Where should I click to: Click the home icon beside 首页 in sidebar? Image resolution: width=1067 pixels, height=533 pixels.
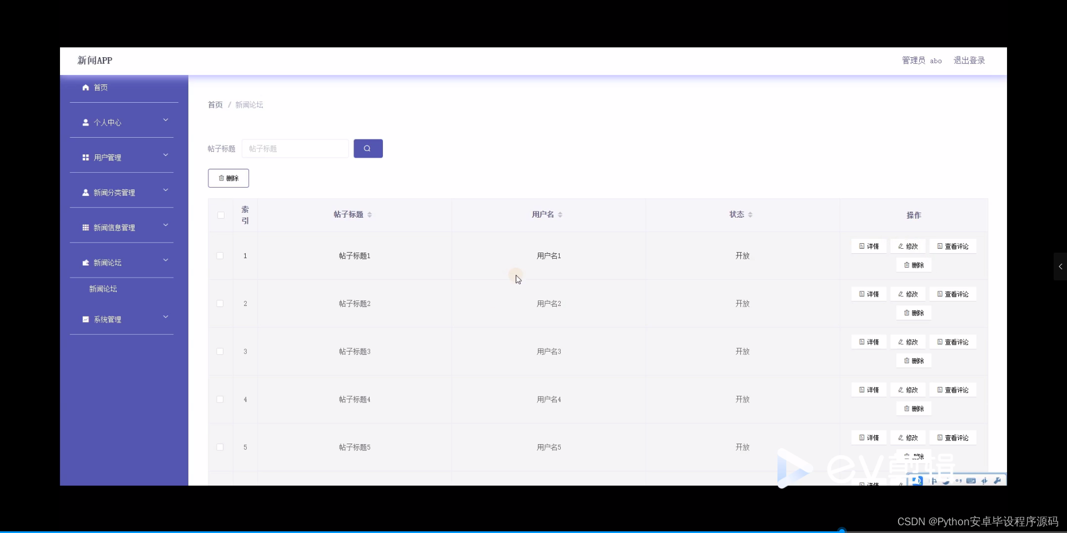tap(85, 87)
